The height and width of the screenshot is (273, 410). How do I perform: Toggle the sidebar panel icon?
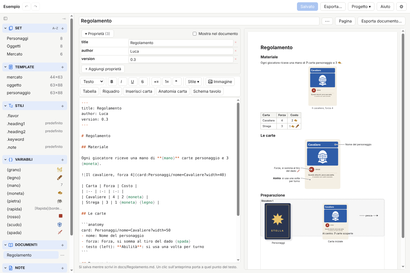[5, 18]
